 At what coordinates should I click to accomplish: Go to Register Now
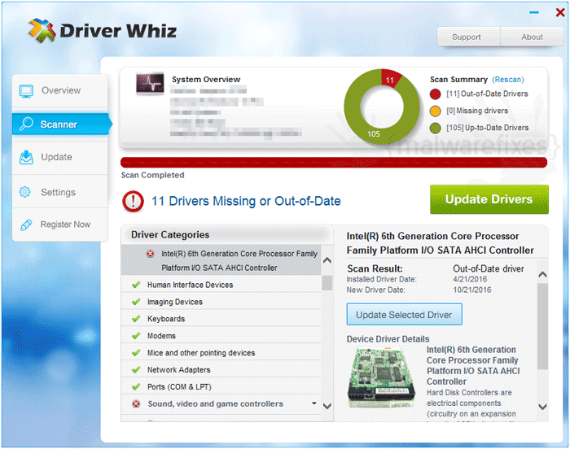pyautogui.click(x=60, y=224)
